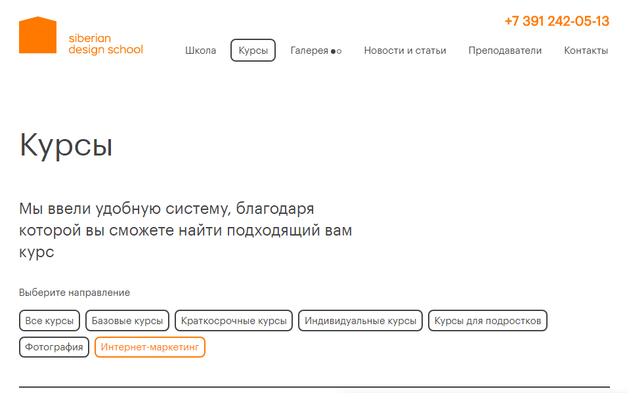Go to the Галерея page
The image size is (627, 393).
pos(309,51)
